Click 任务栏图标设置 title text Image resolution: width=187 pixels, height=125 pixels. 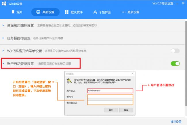point(19,38)
